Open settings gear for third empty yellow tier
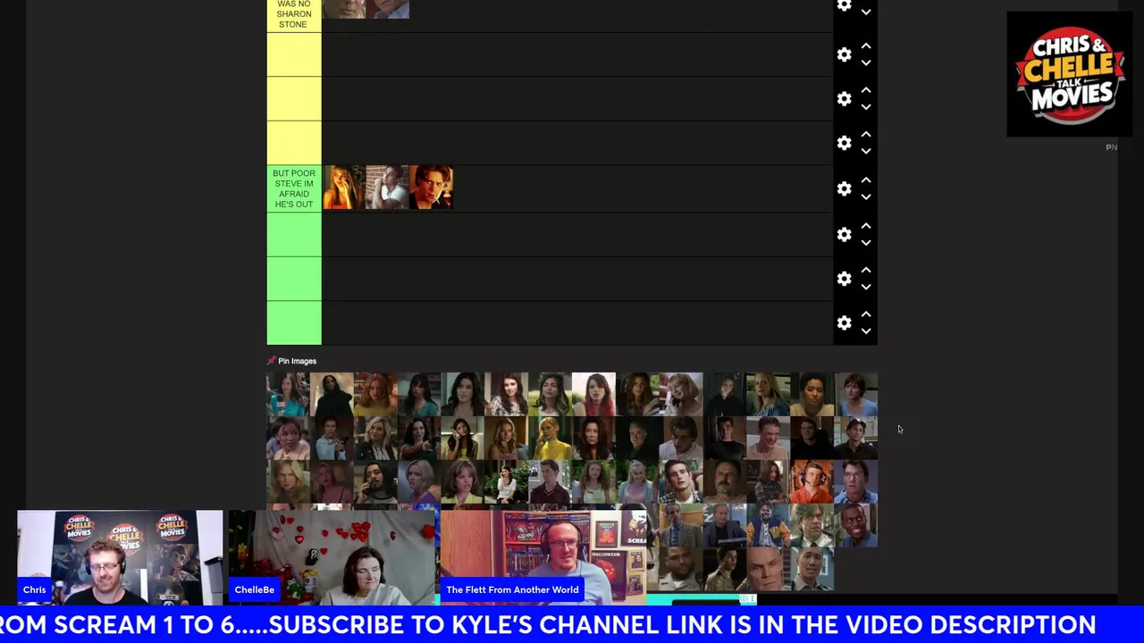The height and width of the screenshot is (643, 1144). 844,143
